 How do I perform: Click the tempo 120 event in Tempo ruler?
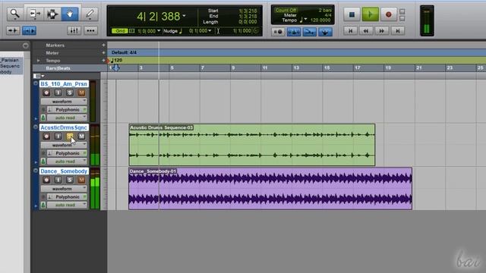pyautogui.click(x=116, y=60)
